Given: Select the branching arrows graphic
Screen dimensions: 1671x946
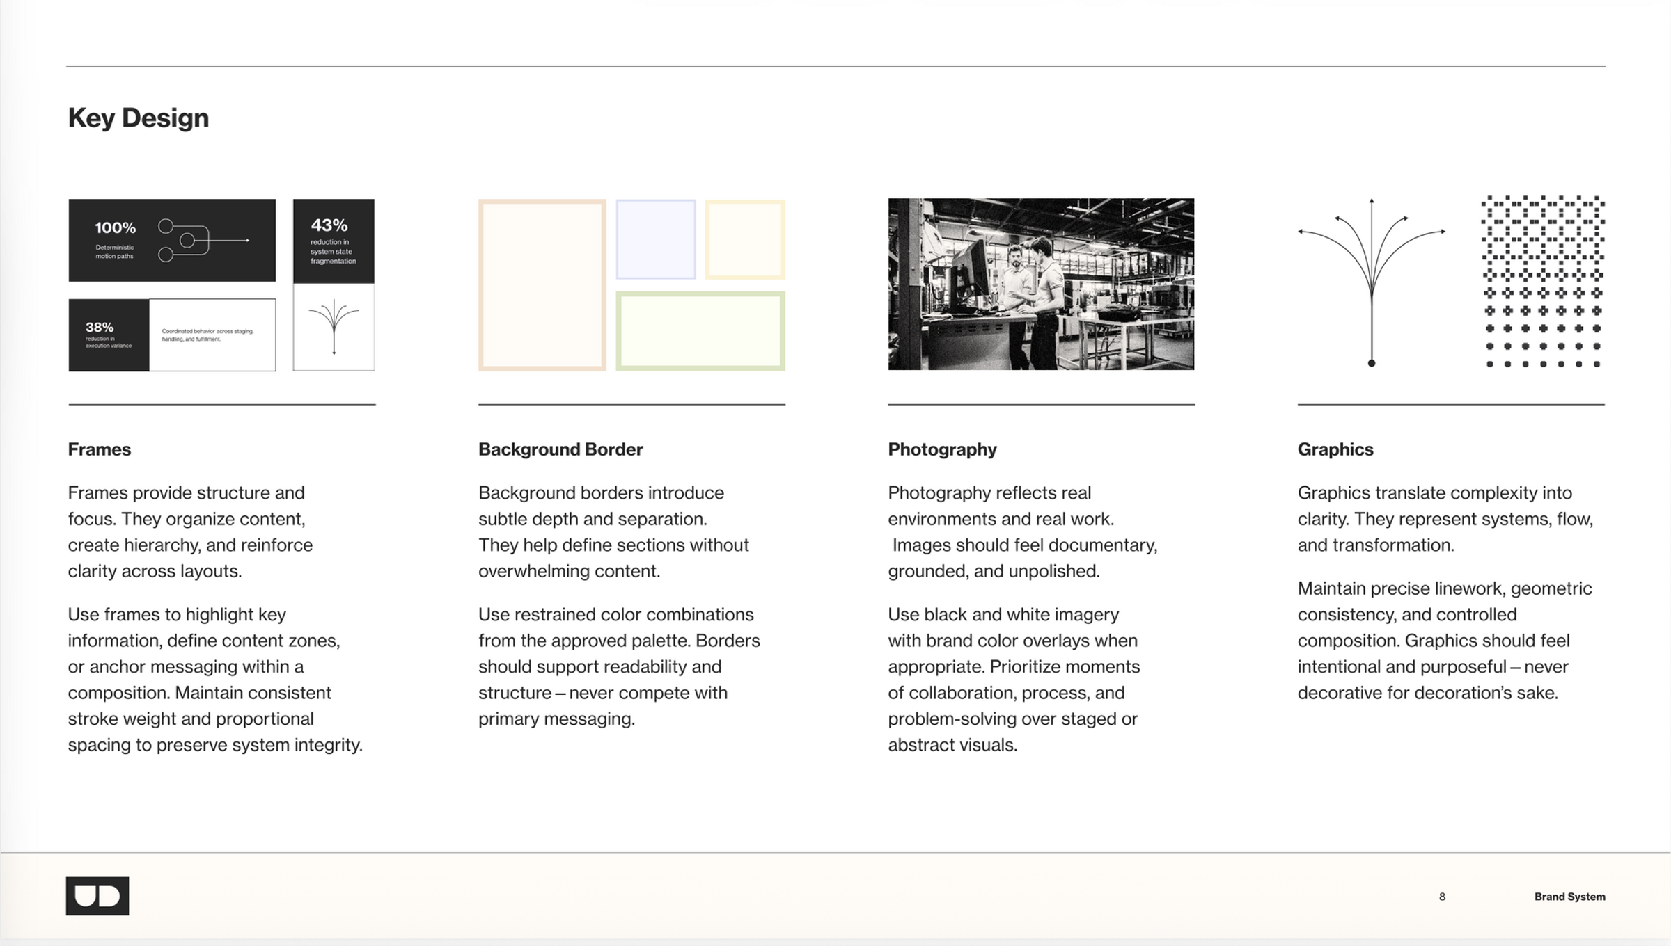Looking at the screenshot, I should pos(1371,282).
